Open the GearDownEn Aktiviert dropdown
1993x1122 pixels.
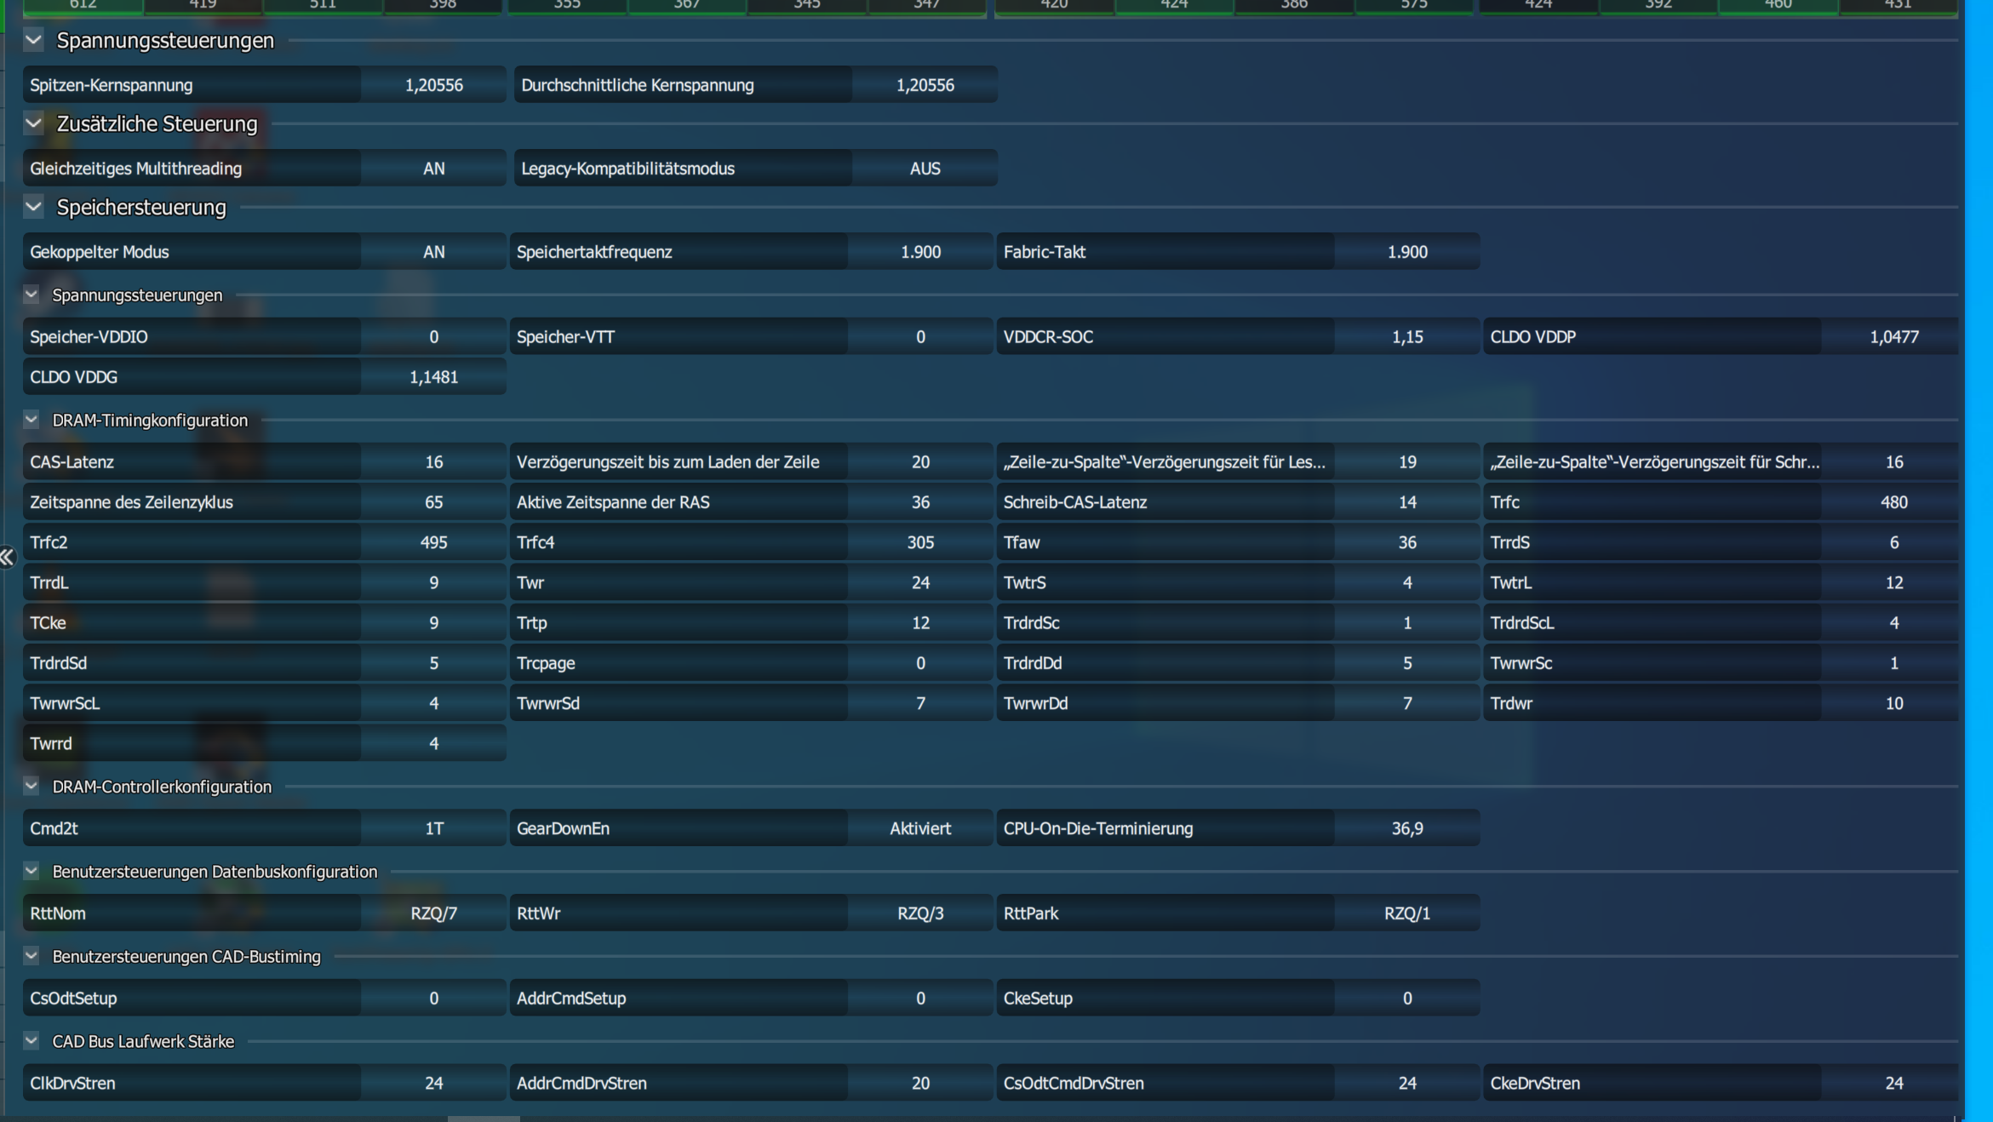pyautogui.click(x=920, y=828)
